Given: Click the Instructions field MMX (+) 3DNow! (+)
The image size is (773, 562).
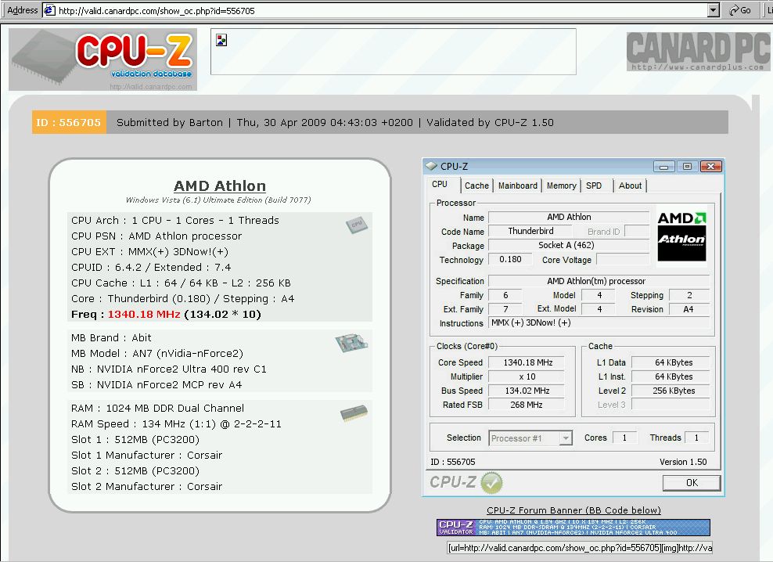Looking at the screenshot, I should point(599,322).
